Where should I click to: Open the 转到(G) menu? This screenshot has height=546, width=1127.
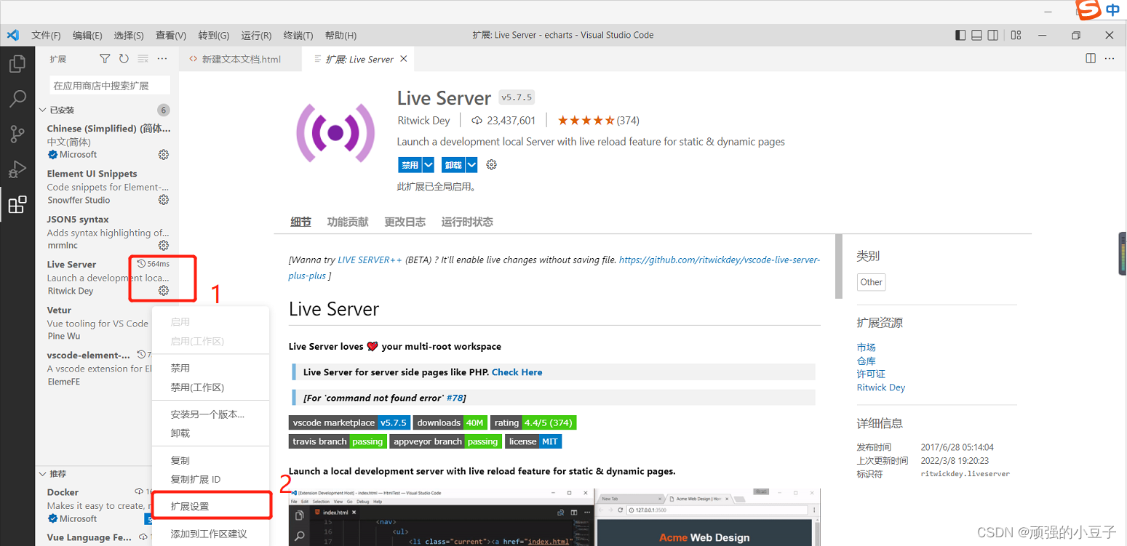213,35
